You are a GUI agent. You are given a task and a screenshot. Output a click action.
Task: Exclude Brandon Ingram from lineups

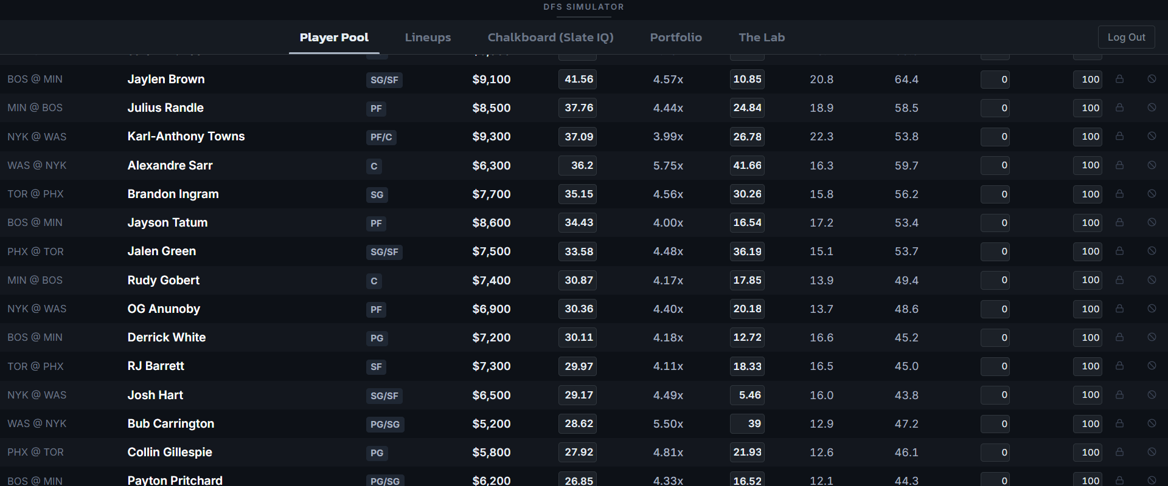[x=1152, y=194]
